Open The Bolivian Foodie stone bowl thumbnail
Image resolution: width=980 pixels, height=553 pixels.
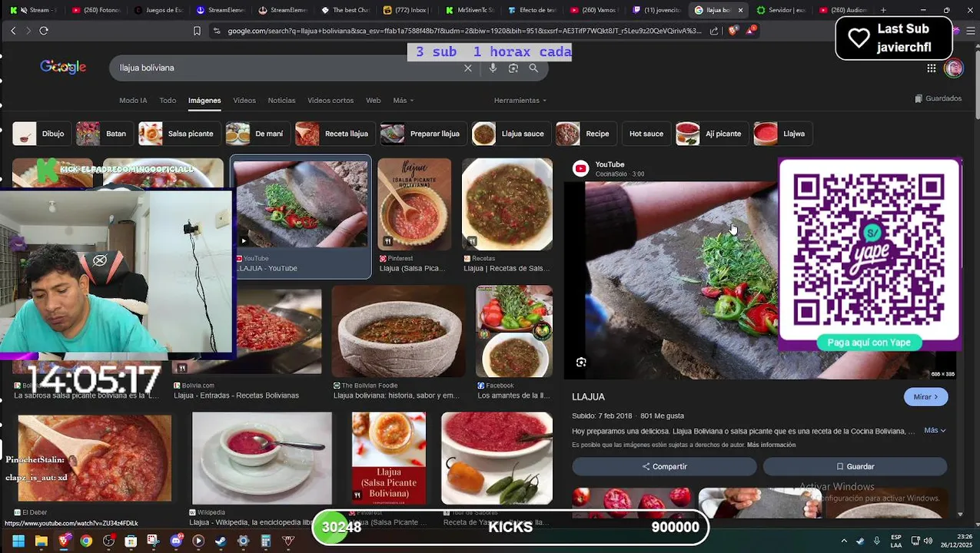click(x=398, y=332)
